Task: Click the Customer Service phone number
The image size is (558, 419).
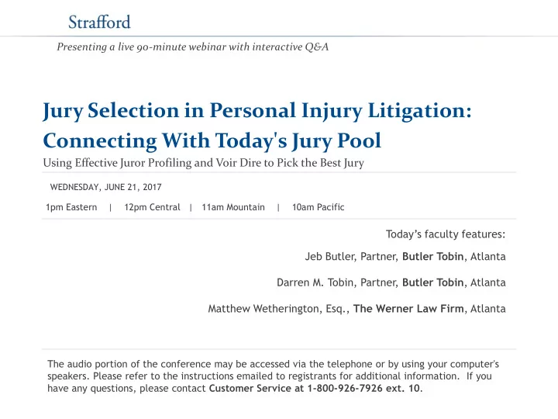Action: coord(363,388)
